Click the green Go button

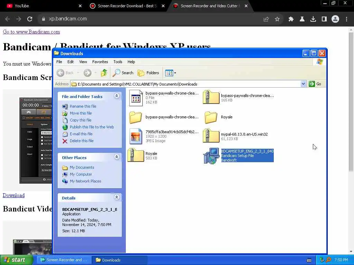315,84
